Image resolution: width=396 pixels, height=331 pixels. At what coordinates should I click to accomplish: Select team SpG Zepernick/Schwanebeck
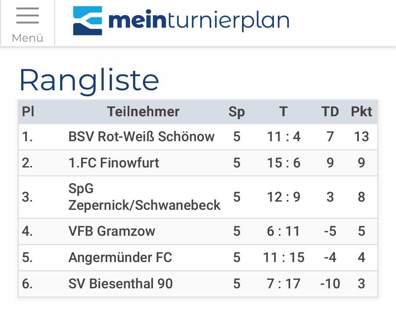144,197
